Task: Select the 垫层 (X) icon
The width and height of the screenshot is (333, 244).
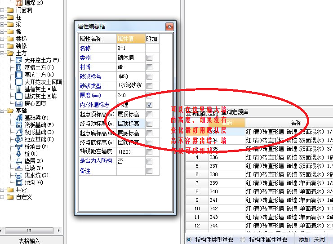Action: point(19,161)
